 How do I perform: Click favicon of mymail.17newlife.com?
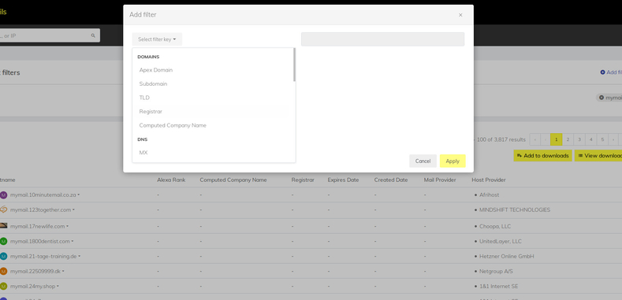[4, 225]
